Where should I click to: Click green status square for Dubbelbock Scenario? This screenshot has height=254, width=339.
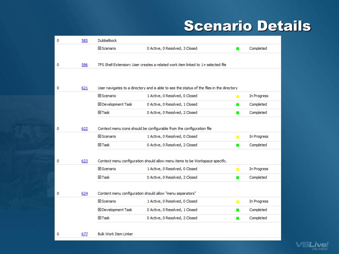tap(238, 49)
